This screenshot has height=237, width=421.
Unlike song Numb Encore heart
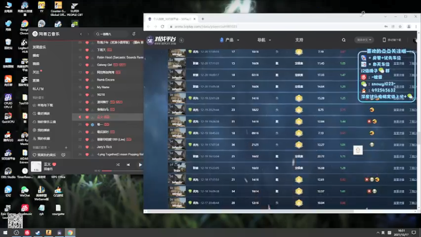click(x=87, y=80)
